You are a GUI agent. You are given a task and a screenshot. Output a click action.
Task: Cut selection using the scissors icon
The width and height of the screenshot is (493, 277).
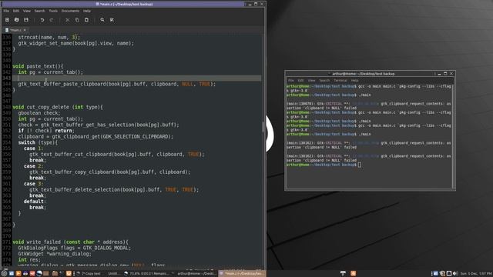[67, 20]
